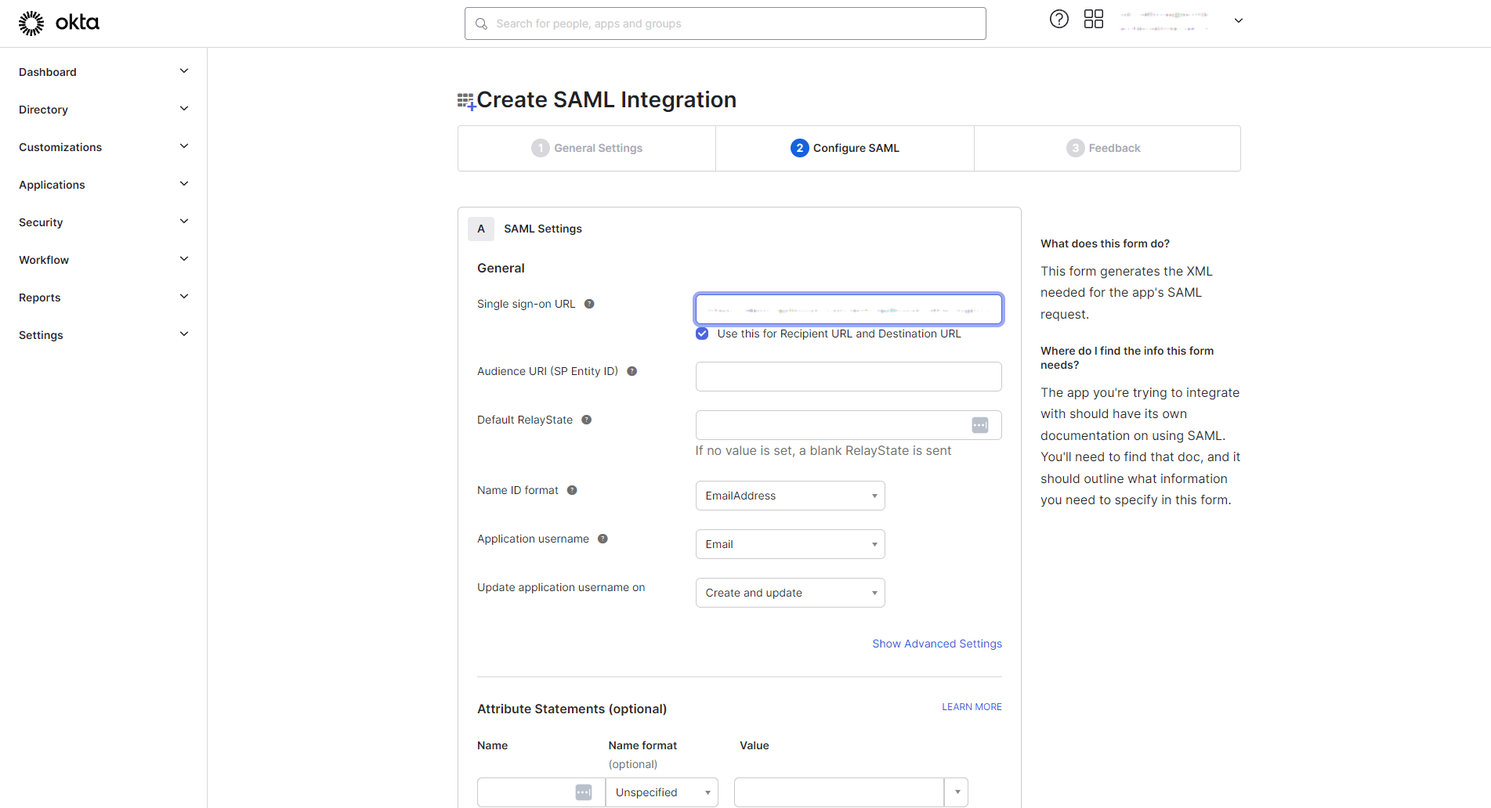Expand the Workflow menu chevron
This screenshot has height=808, width=1491.
[x=184, y=259]
